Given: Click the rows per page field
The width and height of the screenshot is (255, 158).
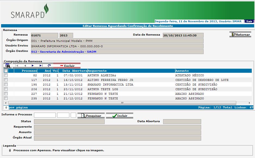Looking at the screenshot, I should point(6,108).
